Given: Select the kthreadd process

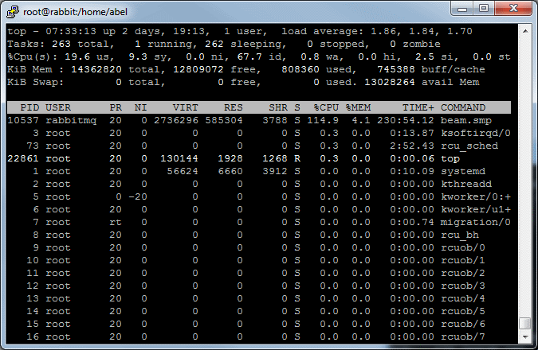Looking at the screenshot, I should pos(466,185).
